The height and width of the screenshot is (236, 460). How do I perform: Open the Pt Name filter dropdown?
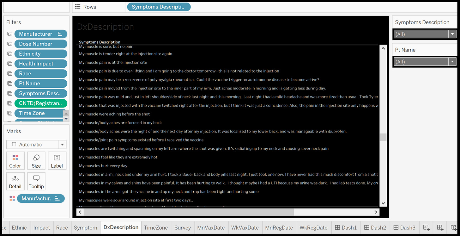click(x=452, y=61)
